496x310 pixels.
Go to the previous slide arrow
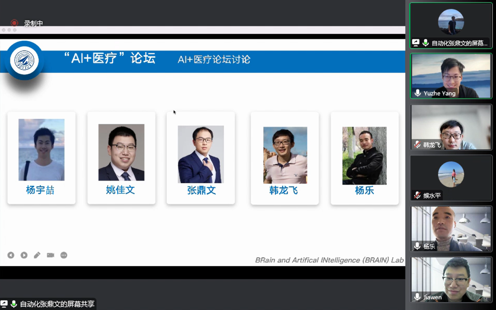[x=11, y=255]
